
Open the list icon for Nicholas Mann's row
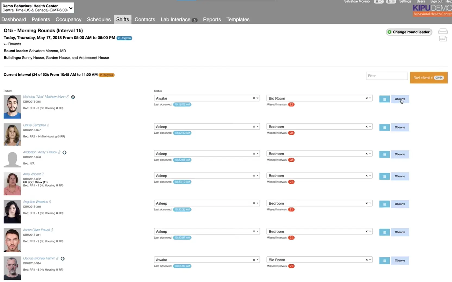pyautogui.click(x=384, y=99)
